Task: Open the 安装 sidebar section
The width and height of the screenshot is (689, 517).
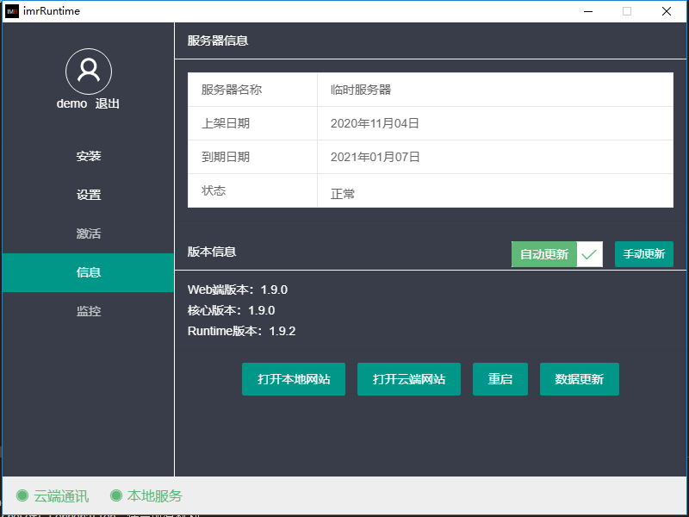Action: point(89,156)
